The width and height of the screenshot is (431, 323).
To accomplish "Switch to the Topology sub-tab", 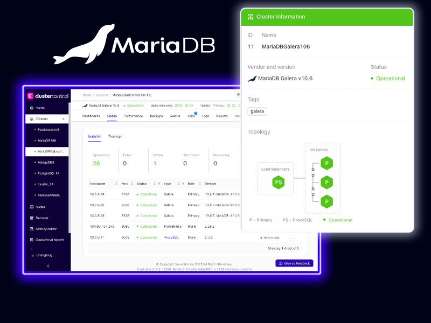I will point(115,136).
